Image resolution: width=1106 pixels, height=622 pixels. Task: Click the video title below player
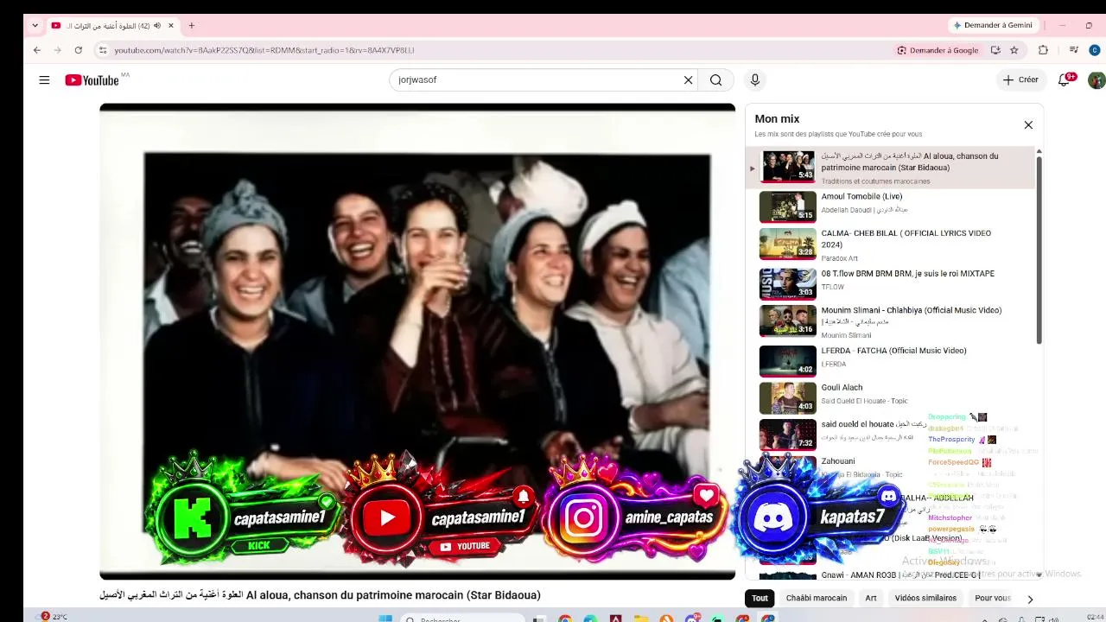coord(320,595)
